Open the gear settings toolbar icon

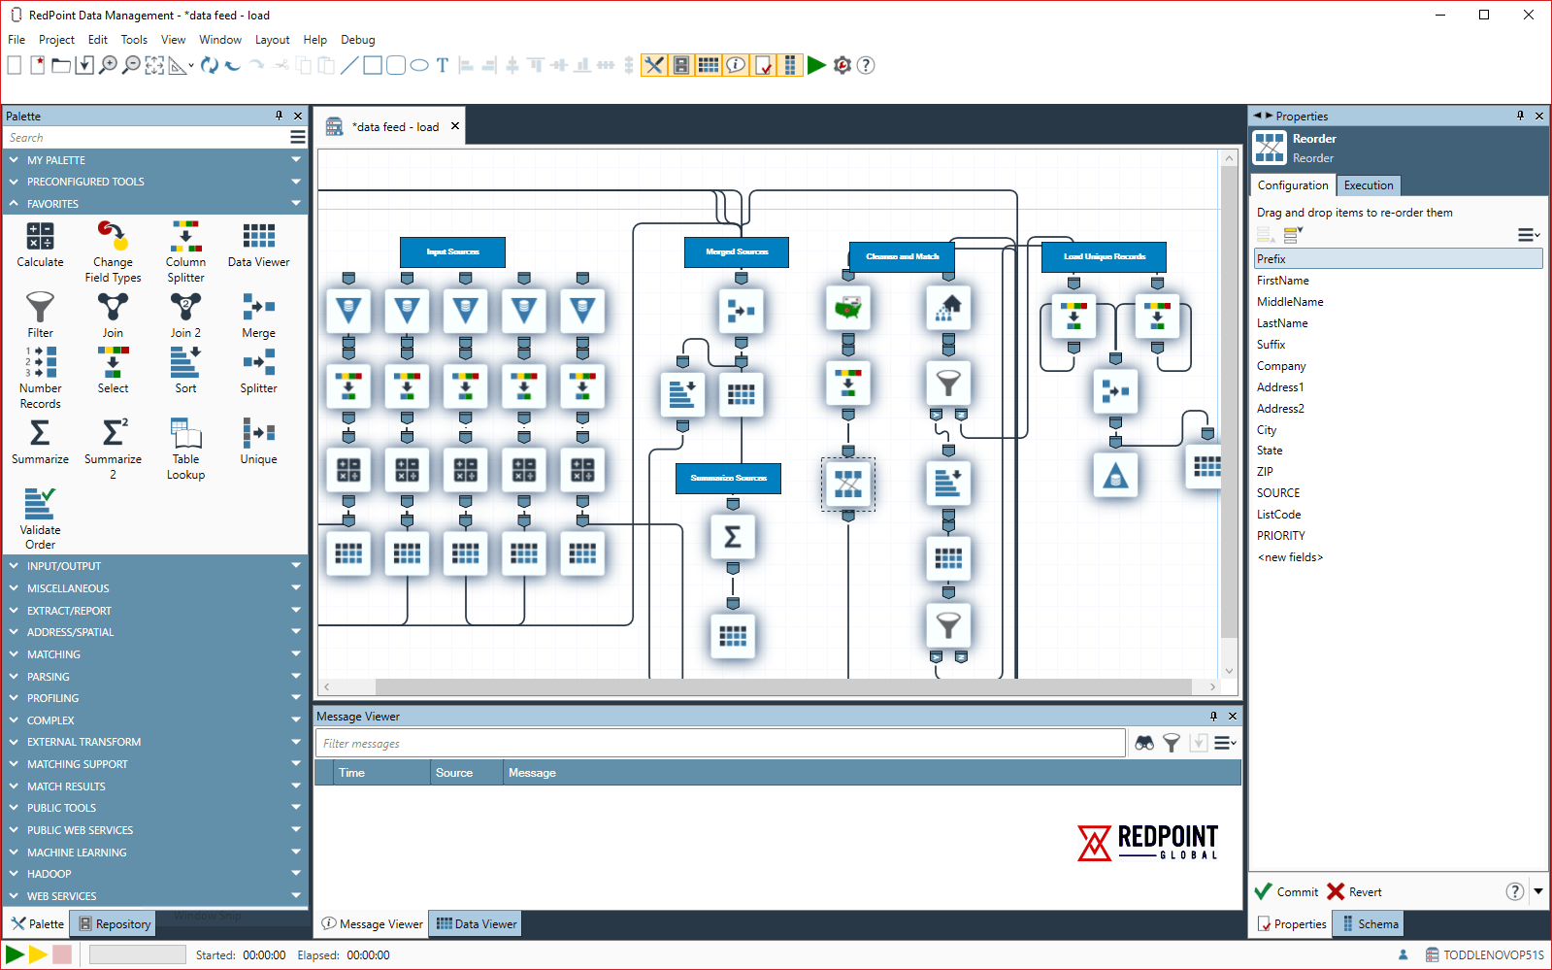point(842,65)
